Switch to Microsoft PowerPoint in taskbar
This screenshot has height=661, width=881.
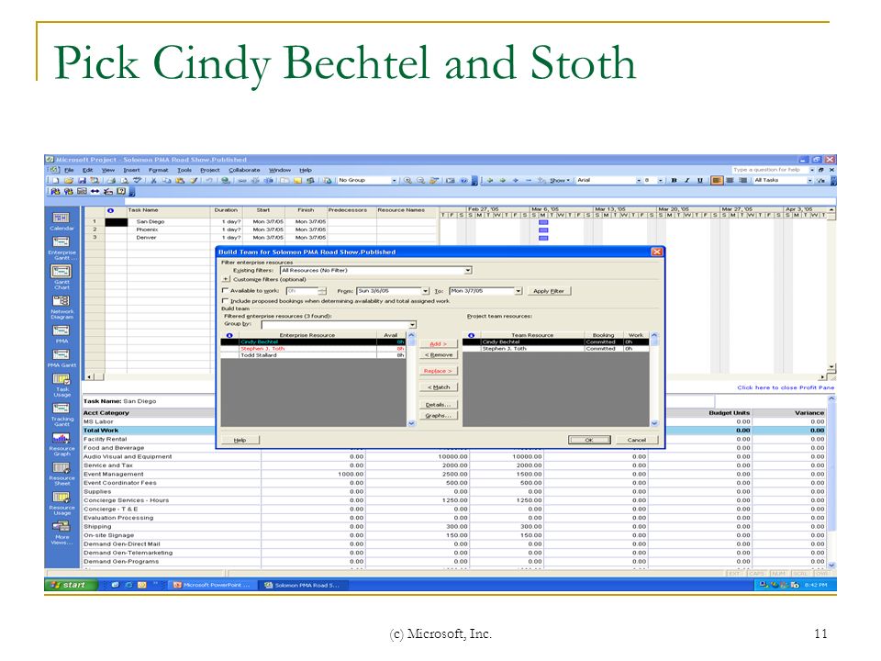pos(212,585)
